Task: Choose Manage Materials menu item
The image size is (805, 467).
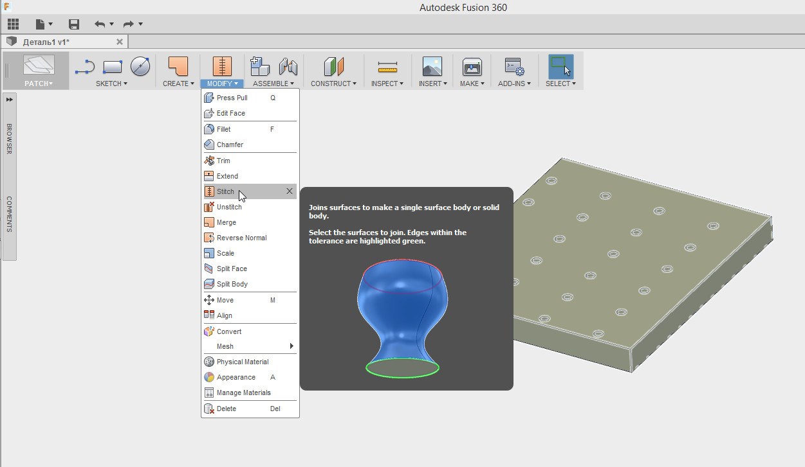Action: pyautogui.click(x=250, y=392)
